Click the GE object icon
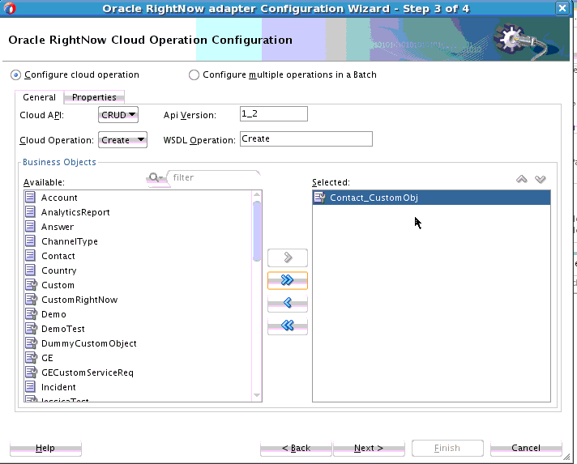This screenshot has width=577, height=464. [x=32, y=358]
